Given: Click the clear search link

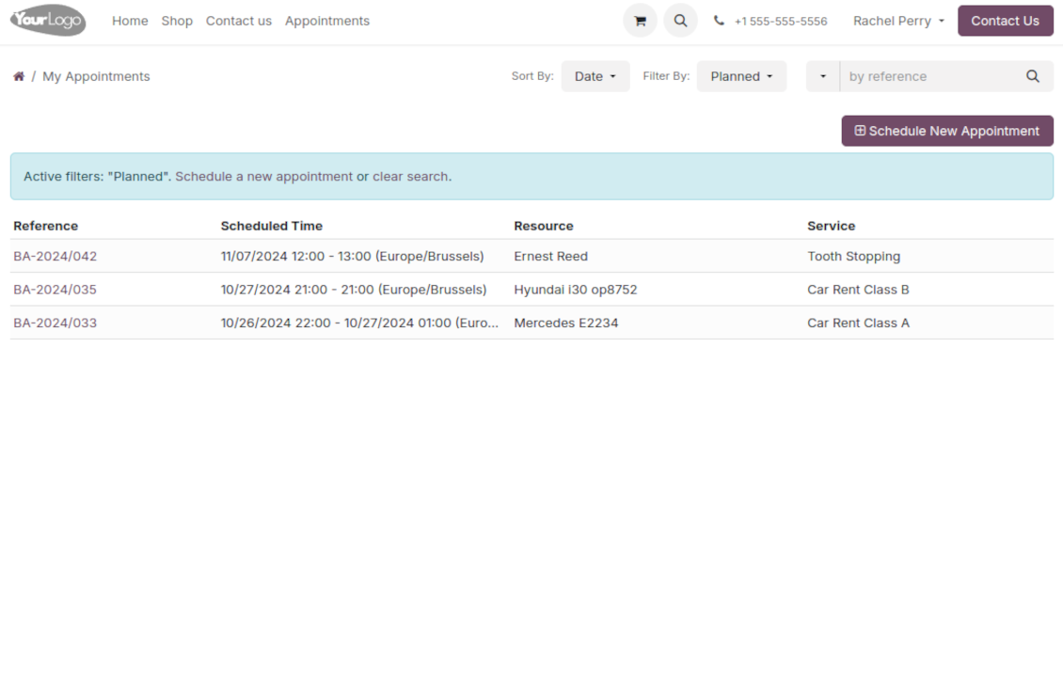Looking at the screenshot, I should (x=410, y=177).
